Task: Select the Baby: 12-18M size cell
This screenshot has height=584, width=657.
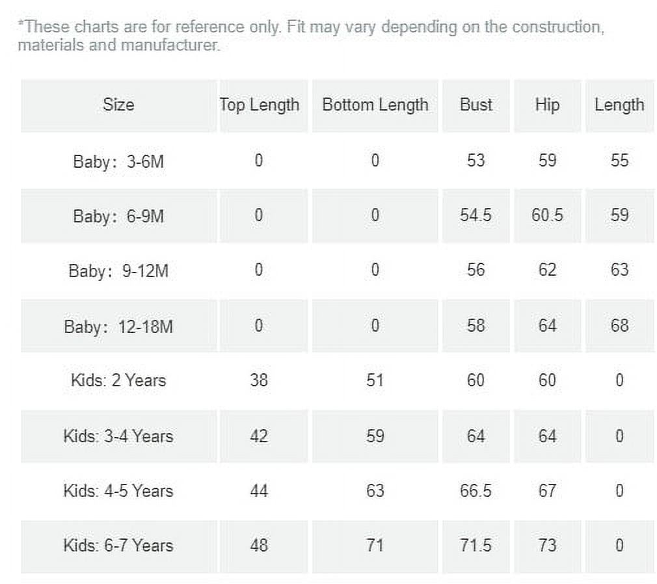Action: [x=118, y=326]
